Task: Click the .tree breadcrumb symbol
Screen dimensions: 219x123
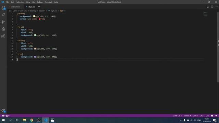Action: pyautogui.click(x=63, y=11)
